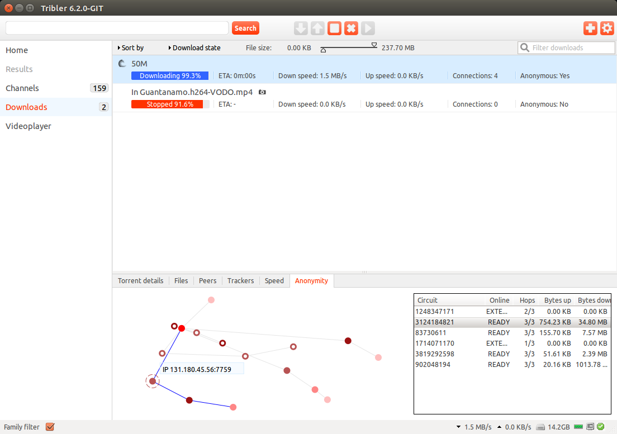Click Anonymous: No on In Guantanamo row
The width and height of the screenshot is (617, 434).
coord(544,104)
